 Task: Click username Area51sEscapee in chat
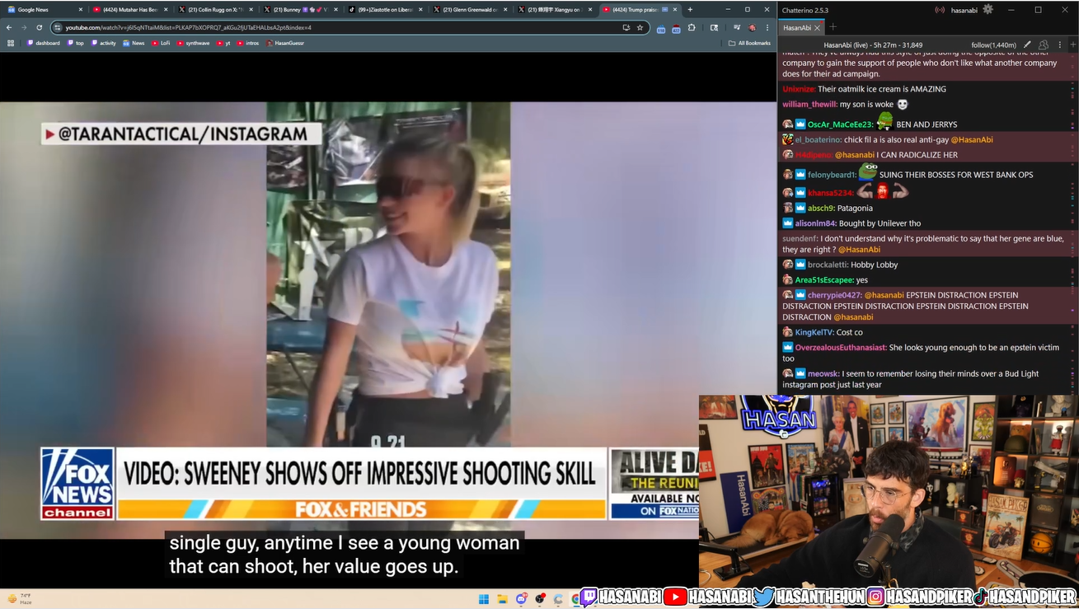[x=824, y=280]
